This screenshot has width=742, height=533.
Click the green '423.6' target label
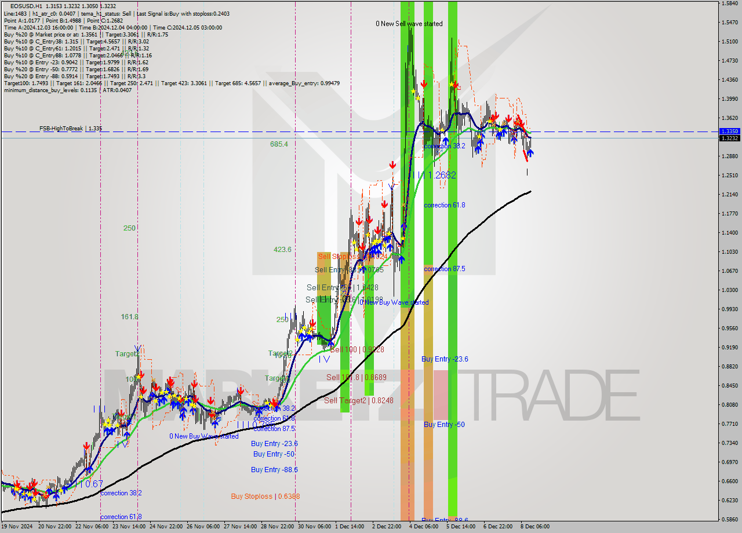click(x=282, y=250)
